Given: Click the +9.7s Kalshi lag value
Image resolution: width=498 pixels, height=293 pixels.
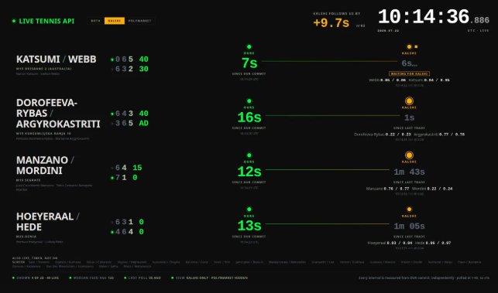Looking at the screenshot, I should click(331, 23).
